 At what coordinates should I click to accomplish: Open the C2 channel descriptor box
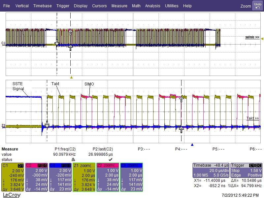click(37, 177)
